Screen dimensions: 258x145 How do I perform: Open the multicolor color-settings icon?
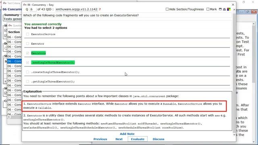229,9
